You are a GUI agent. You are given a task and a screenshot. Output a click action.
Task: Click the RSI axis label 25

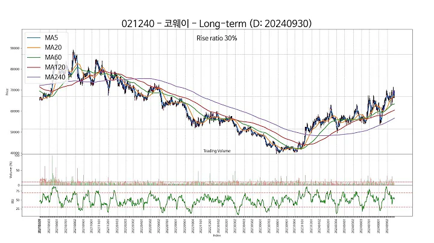pyautogui.click(x=17, y=209)
